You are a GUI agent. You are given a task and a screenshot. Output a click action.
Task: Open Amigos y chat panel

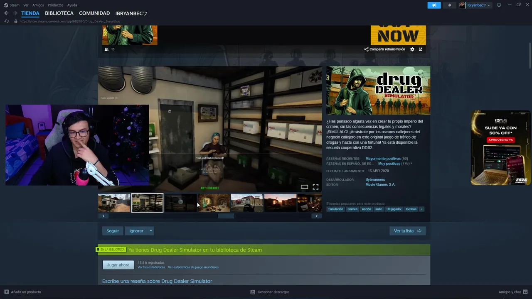point(513,292)
